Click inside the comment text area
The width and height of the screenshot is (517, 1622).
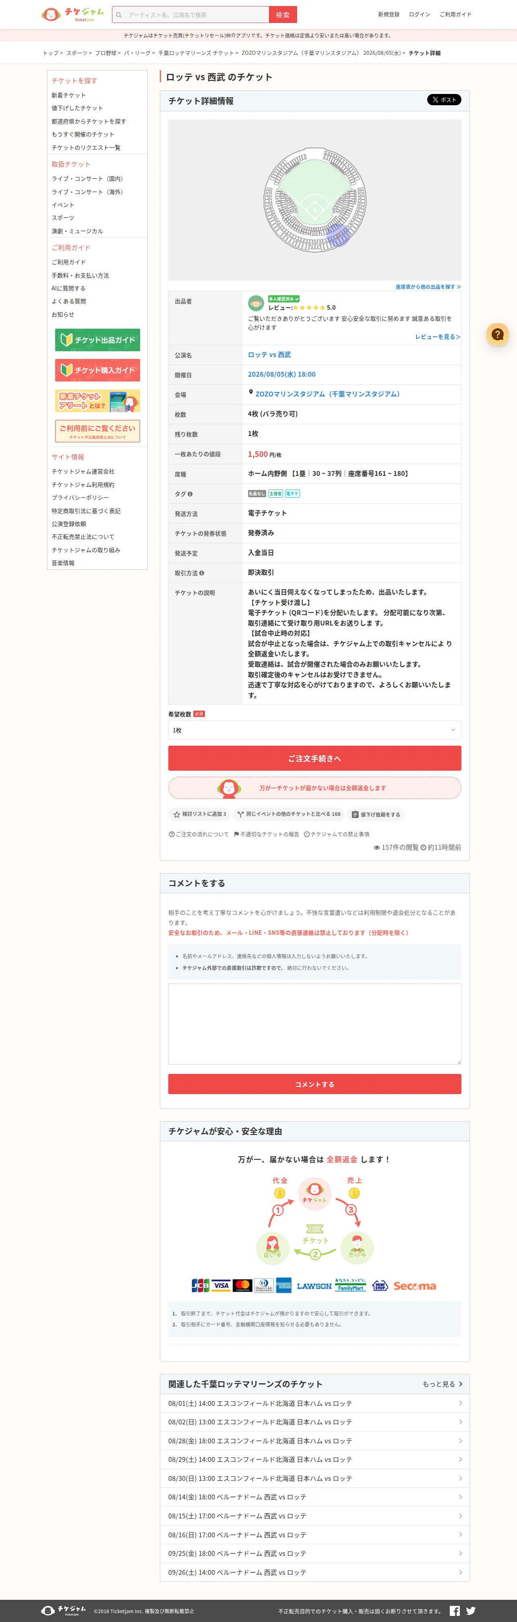[314, 1024]
